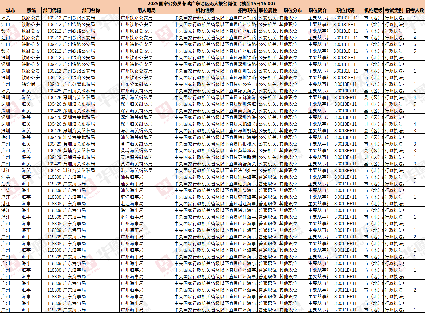Select the 机构层级 column header

[x=374, y=10]
